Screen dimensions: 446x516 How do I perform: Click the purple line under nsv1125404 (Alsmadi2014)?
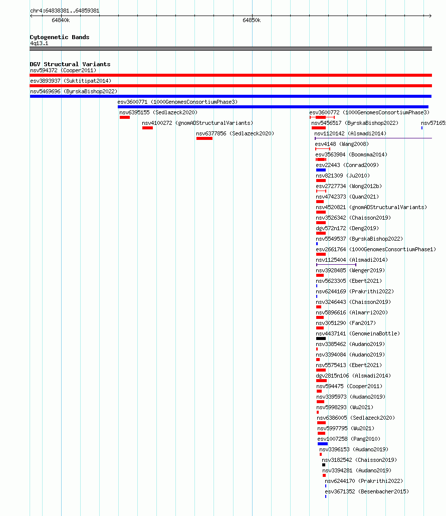point(336,265)
